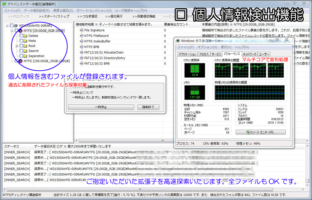Image resolution: width=312 pixels, height=200 pixels.
Task: Switch to ネットワーク tab in Task Manager
Action: 250,54
